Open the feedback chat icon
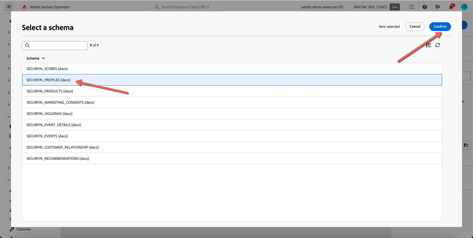The image size is (473, 238). click(x=438, y=7)
